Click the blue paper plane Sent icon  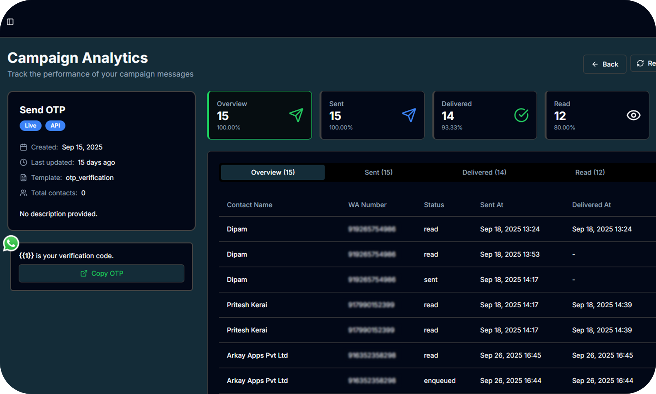point(409,115)
